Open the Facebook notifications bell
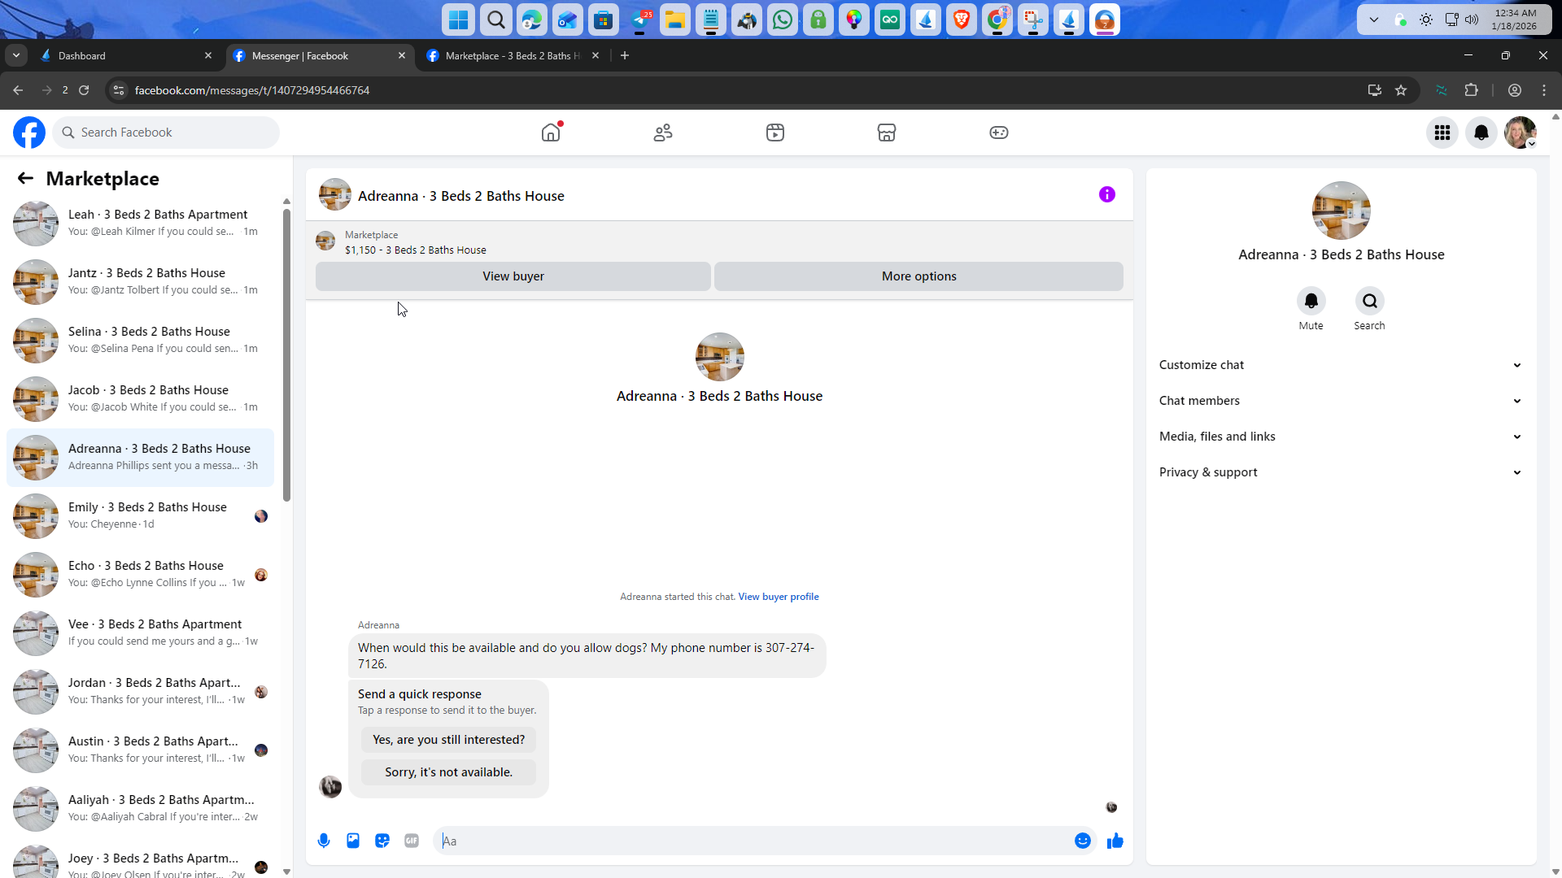This screenshot has width=1562, height=878. point(1481,133)
